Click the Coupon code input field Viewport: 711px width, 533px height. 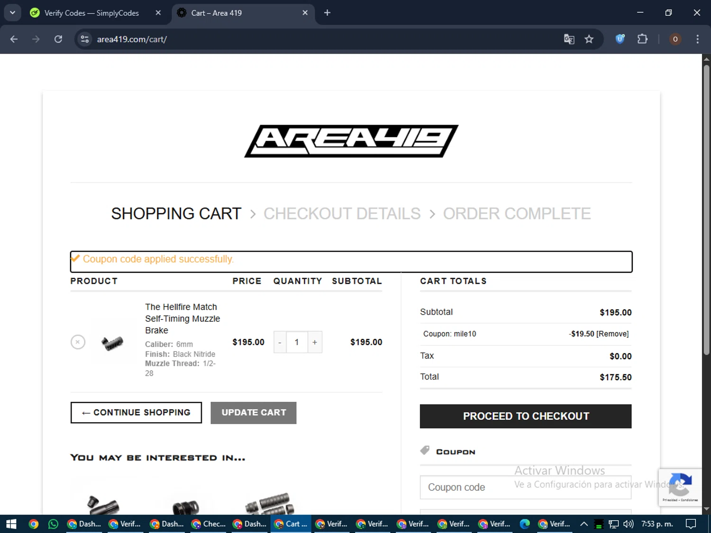[526, 487]
